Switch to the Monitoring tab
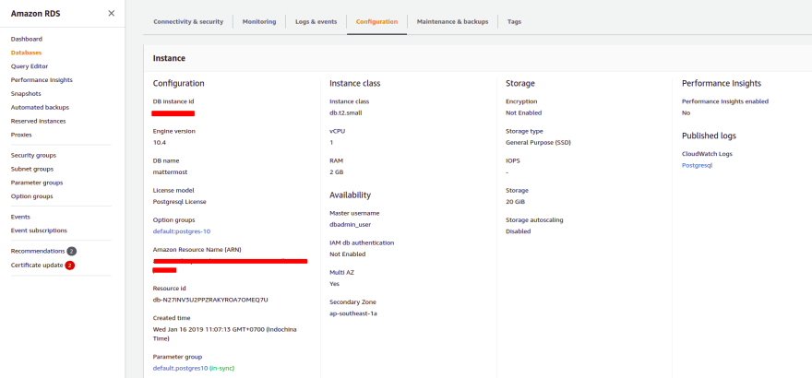The height and width of the screenshot is (378, 812). [x=259, y=22]
